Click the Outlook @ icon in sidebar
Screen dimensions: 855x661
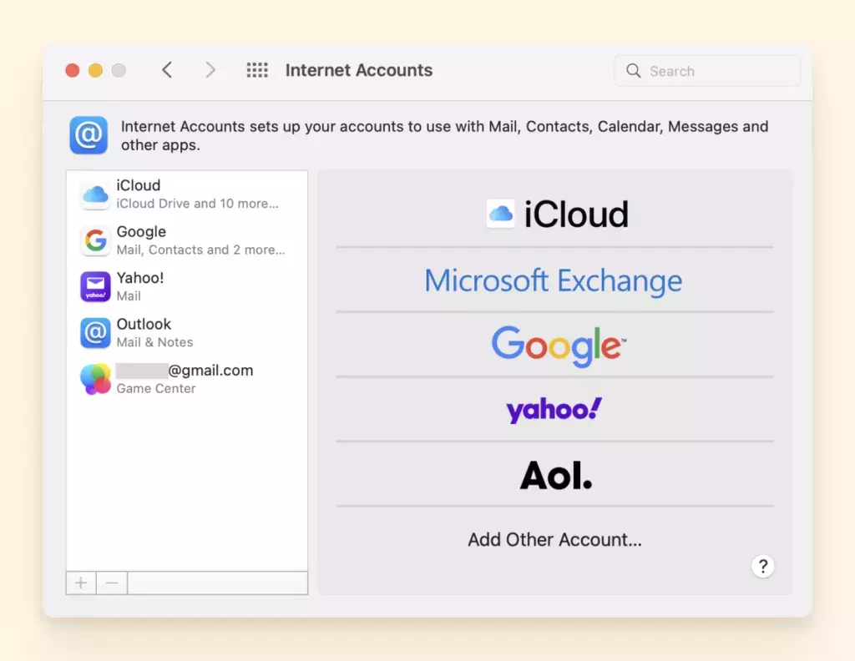pos(95,333)
